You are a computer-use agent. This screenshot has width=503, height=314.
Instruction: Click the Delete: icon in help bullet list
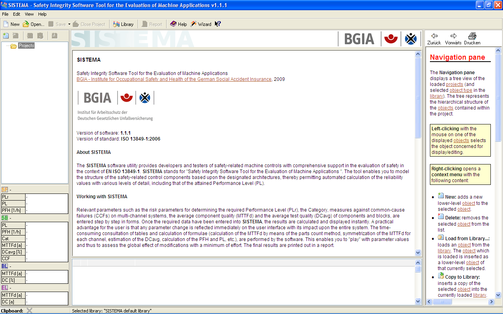(x=441, y=217)
